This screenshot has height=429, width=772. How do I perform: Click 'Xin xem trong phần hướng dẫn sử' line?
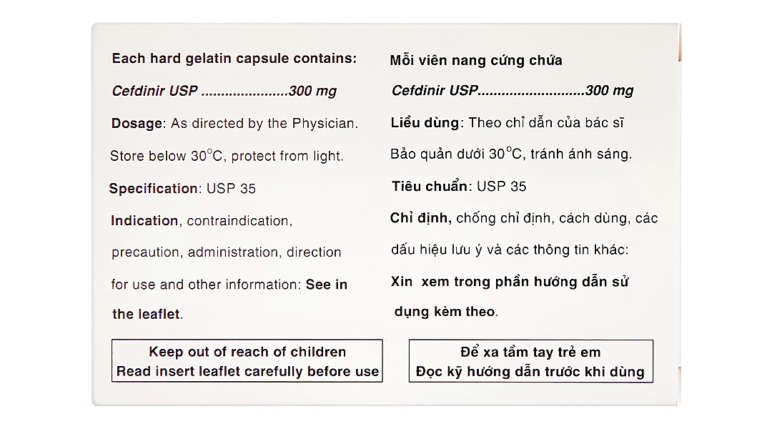[510, 282]
